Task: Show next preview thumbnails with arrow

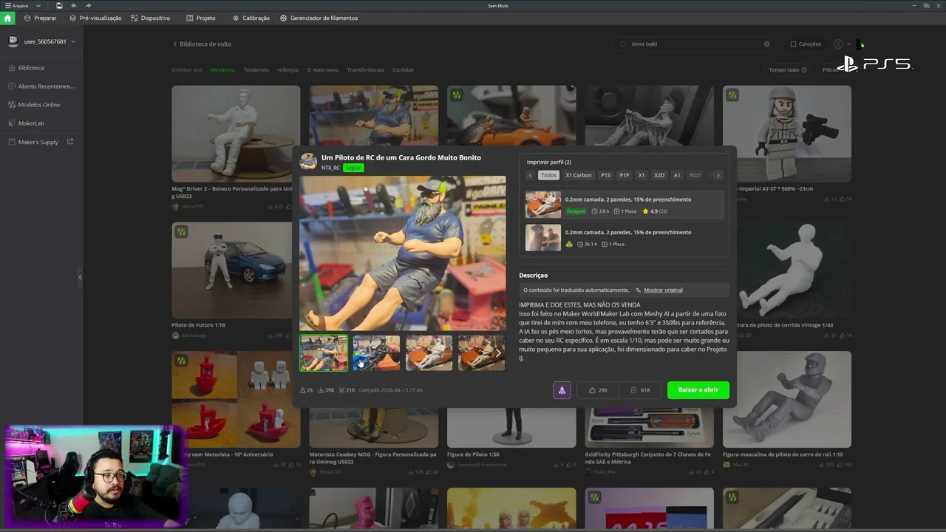Action: point(498,353)
